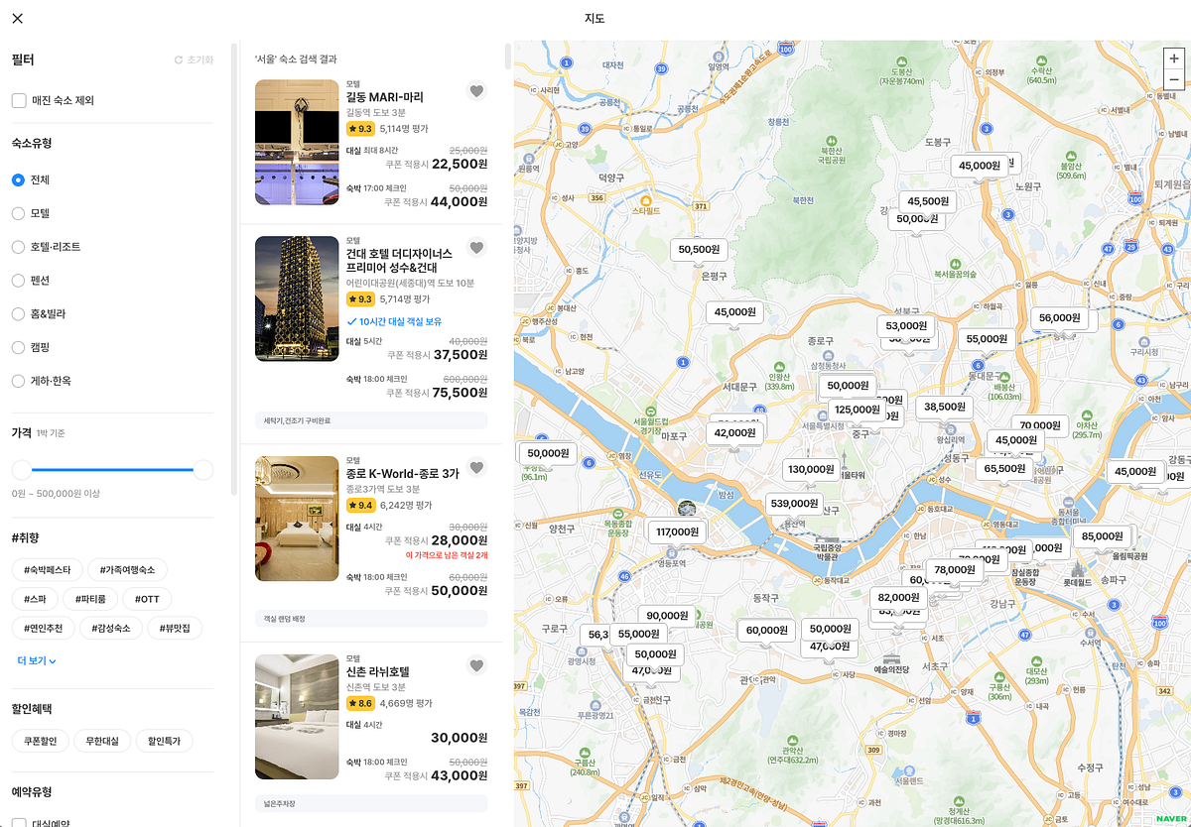Click the right handle of price slider
The image size is (1191, 827).
202,470
